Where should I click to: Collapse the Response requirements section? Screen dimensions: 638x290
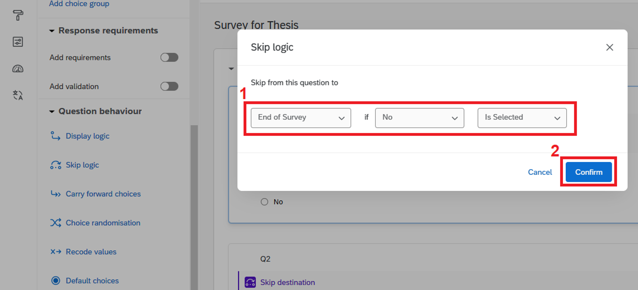point(52,31)
